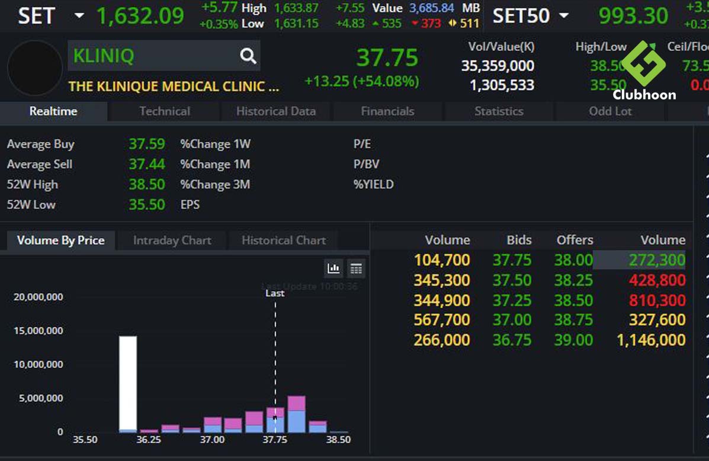709x461 pixels.
Task: Click the %Change 1M label
Action: click(215, 164)
